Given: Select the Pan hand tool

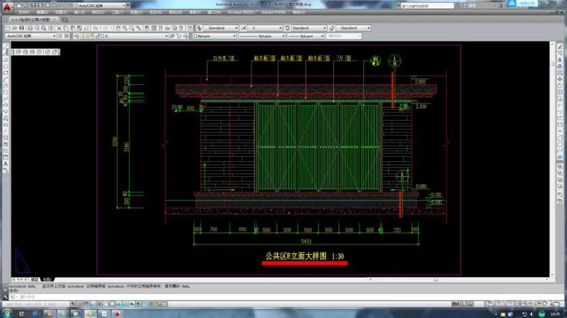Looking at the screenshot, I should [x=117, y=28].
